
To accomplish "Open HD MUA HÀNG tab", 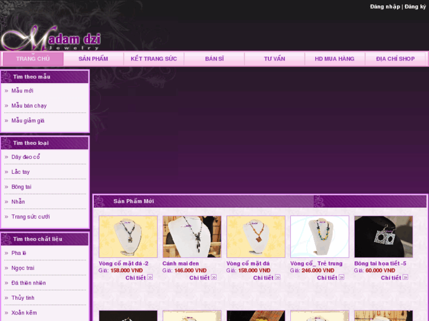I will 335,59.
